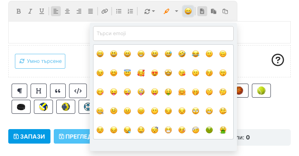Justify text alignment
Screen dimensions: 299x156
91,11
